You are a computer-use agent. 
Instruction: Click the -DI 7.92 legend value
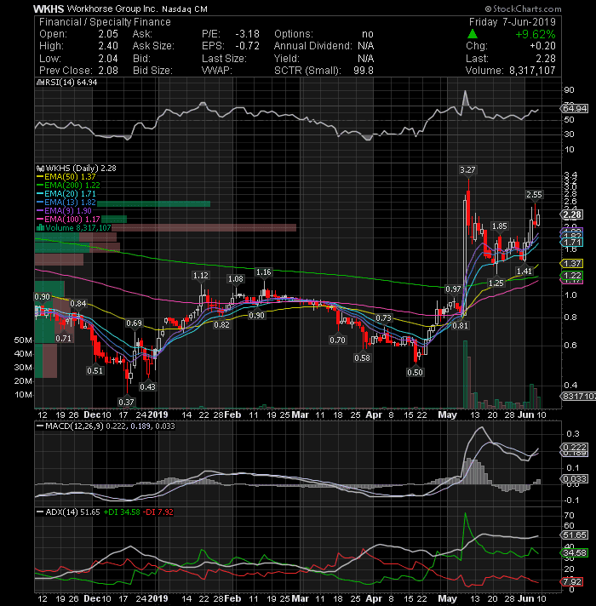(158, 512)
